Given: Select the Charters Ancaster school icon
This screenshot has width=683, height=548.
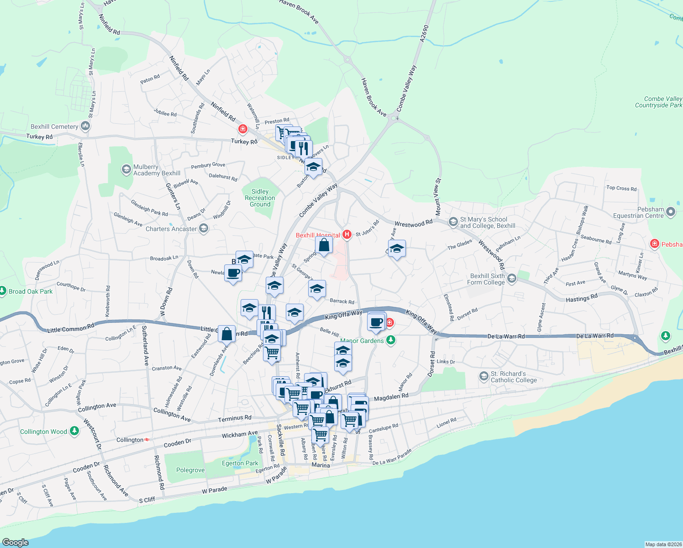Looking at the screenshot, I should (204, 228).
